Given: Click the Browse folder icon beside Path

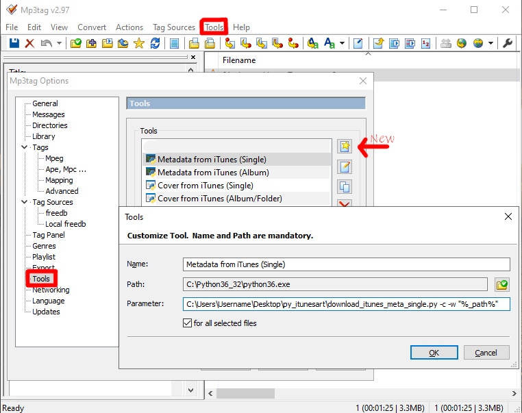Looking at the screenshot, I should point(501,285).
